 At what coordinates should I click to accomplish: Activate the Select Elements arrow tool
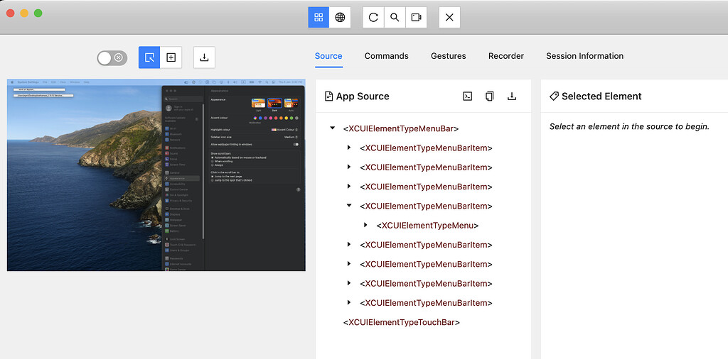coord(149,57)
